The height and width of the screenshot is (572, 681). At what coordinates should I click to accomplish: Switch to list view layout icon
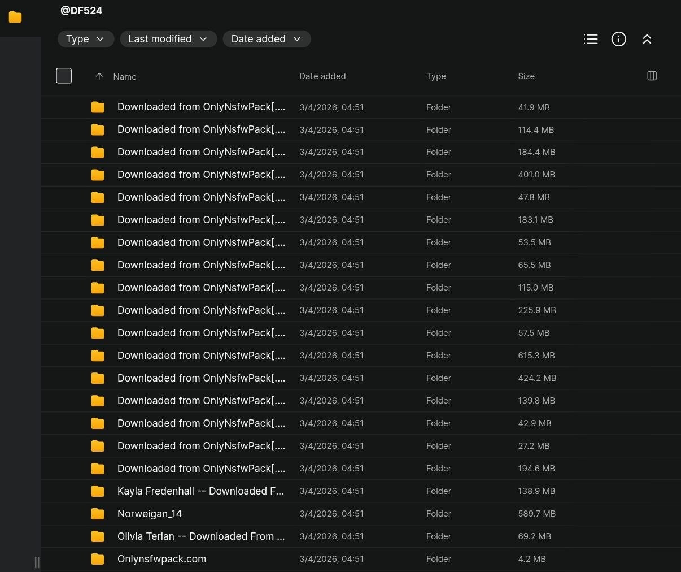pos(591,39)
